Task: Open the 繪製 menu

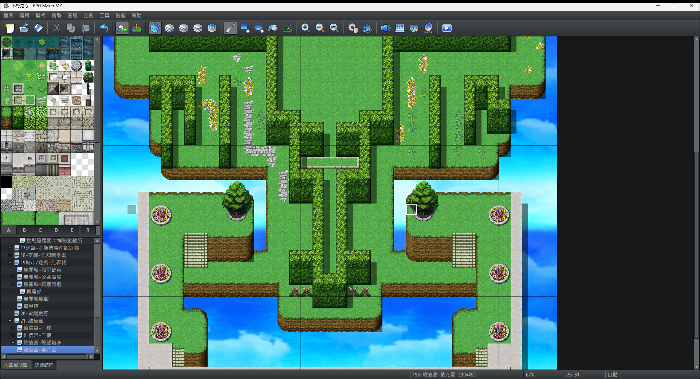Action: [56, 16]
